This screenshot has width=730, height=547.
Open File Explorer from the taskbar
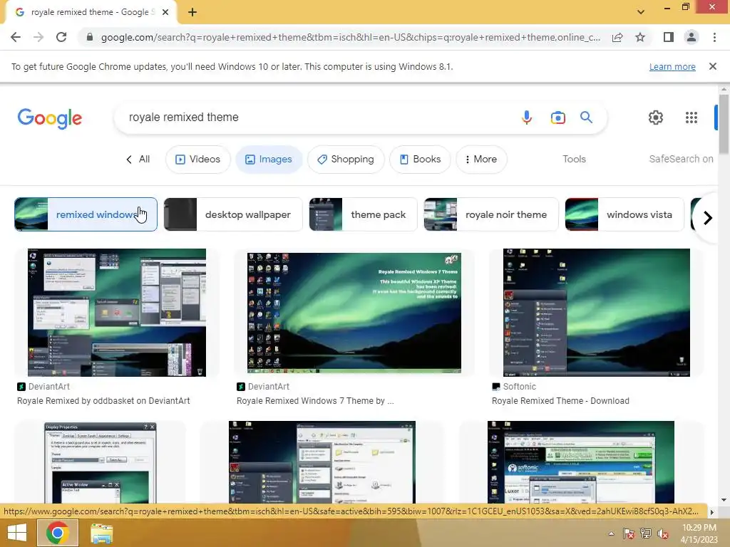[x=101, y=533]
